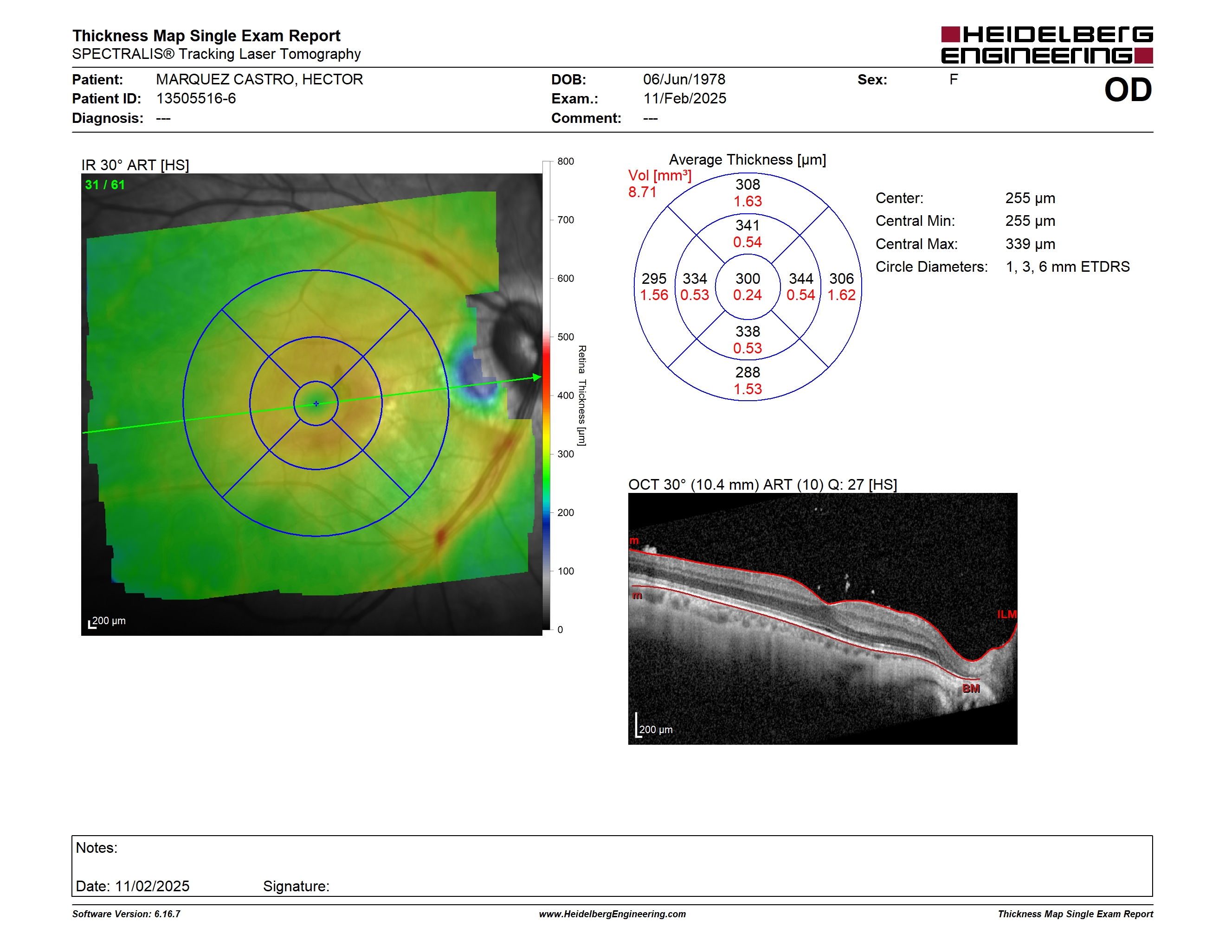Click the retina thickness color scale bar

(546, 395)
